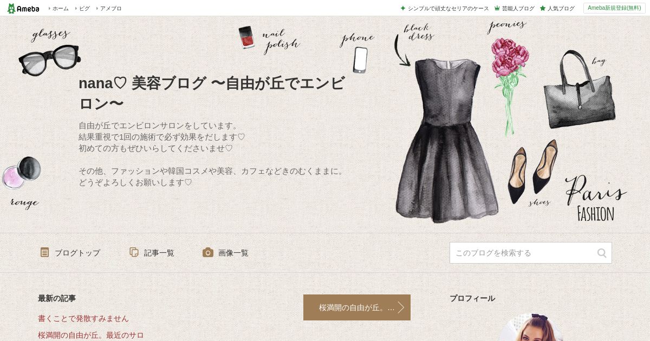Open the profile photo thumbnail
The height and width of the screenshot is (341, 650).
tap(531, 327)
